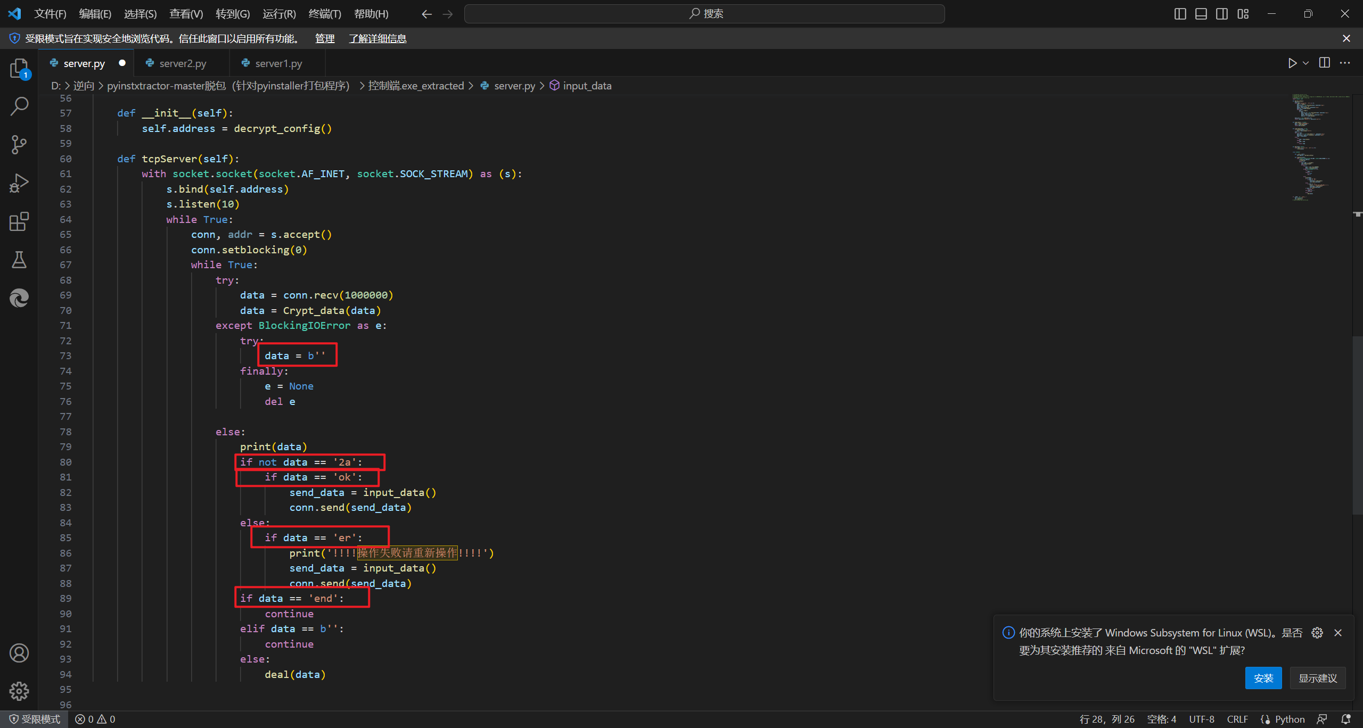
Task: Split the editor to the right
Action: click(1325, 63)
